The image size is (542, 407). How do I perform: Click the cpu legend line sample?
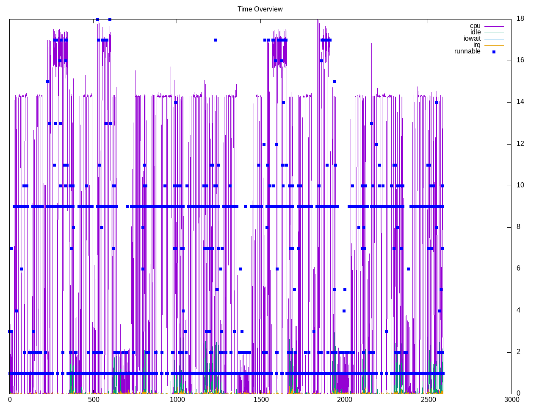pos(494,26)
